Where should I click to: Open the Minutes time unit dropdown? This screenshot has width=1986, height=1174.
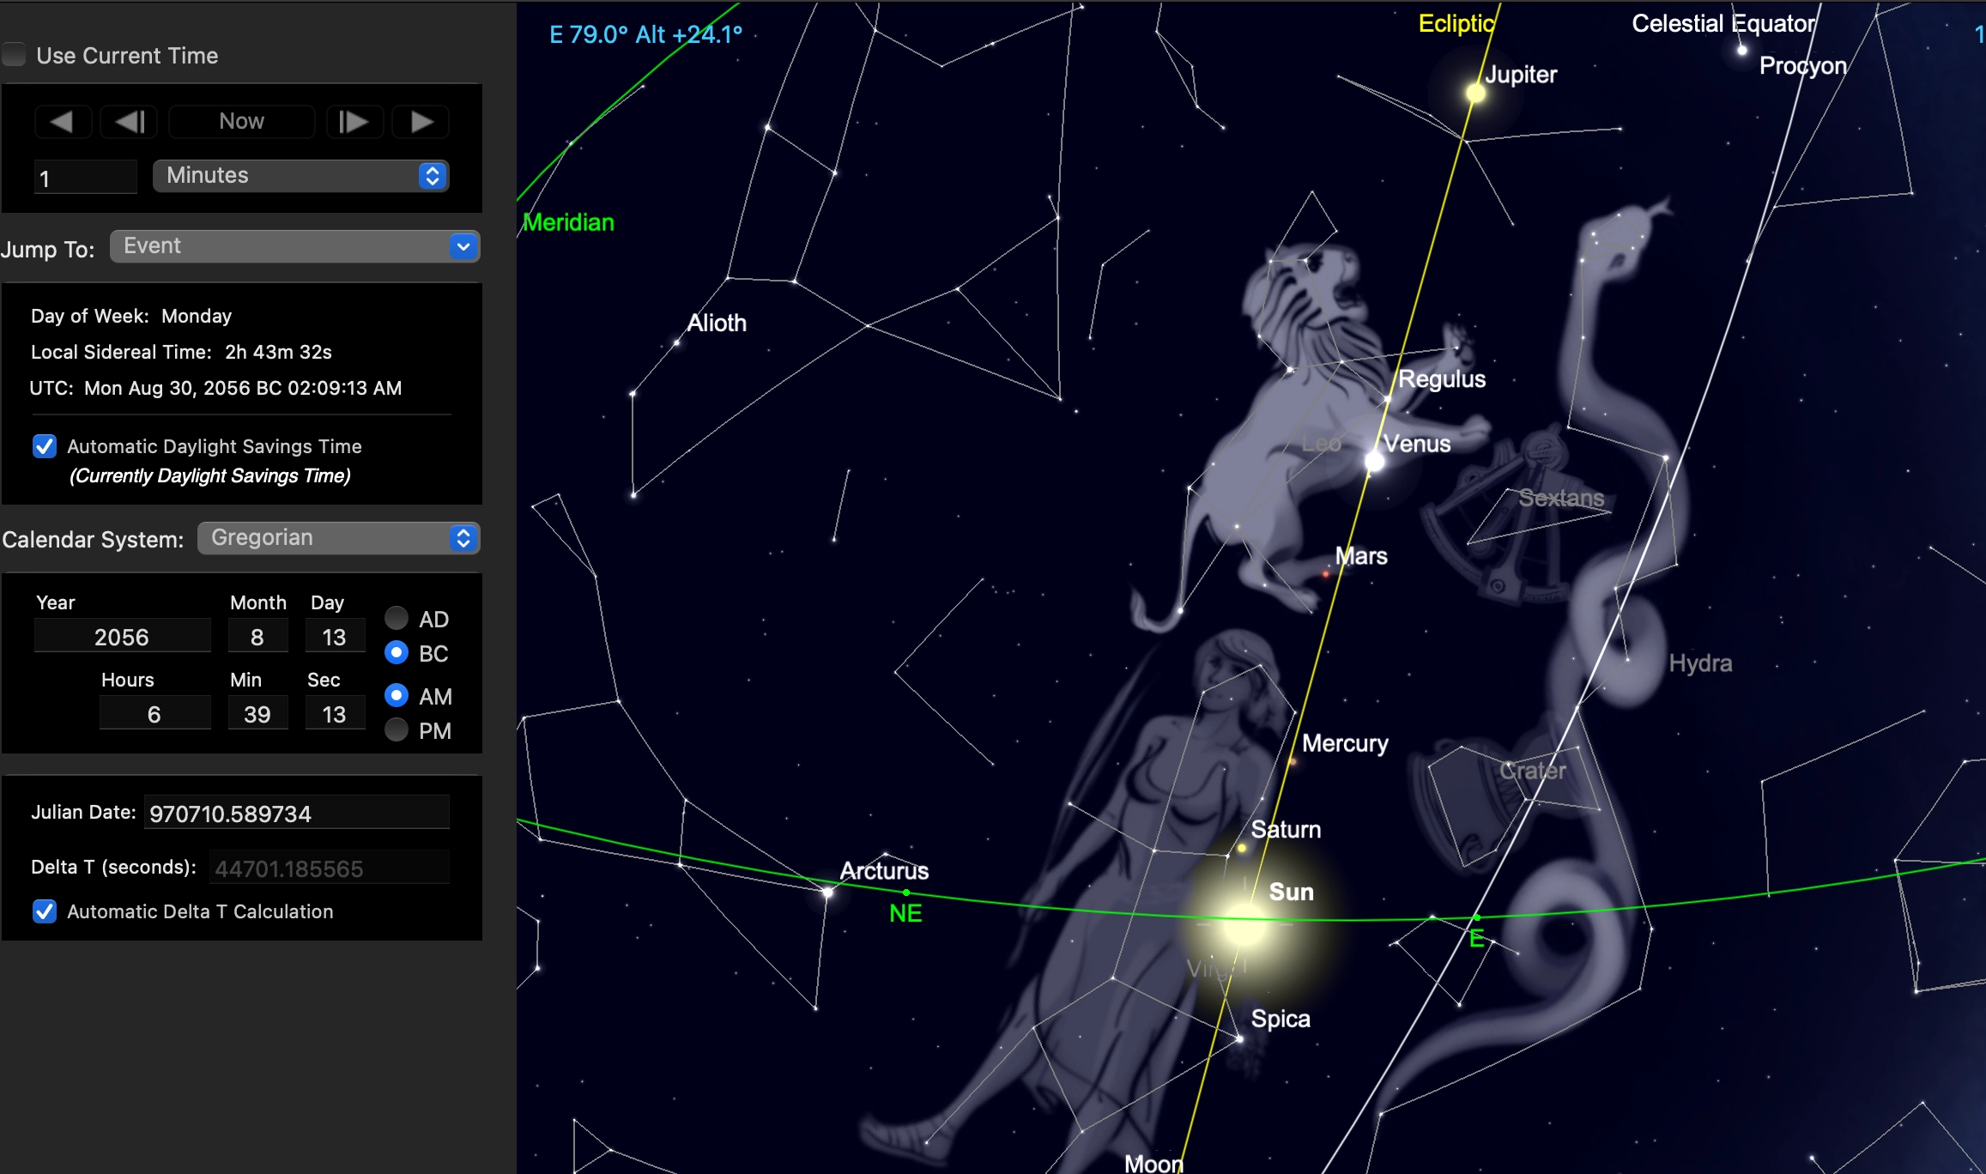point(300,176)
